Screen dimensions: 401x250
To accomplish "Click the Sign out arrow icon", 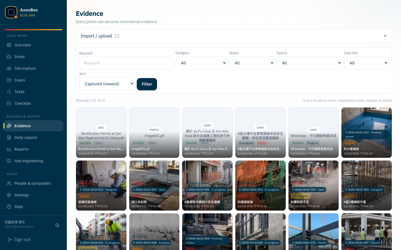I will click(x=10, y=239).
